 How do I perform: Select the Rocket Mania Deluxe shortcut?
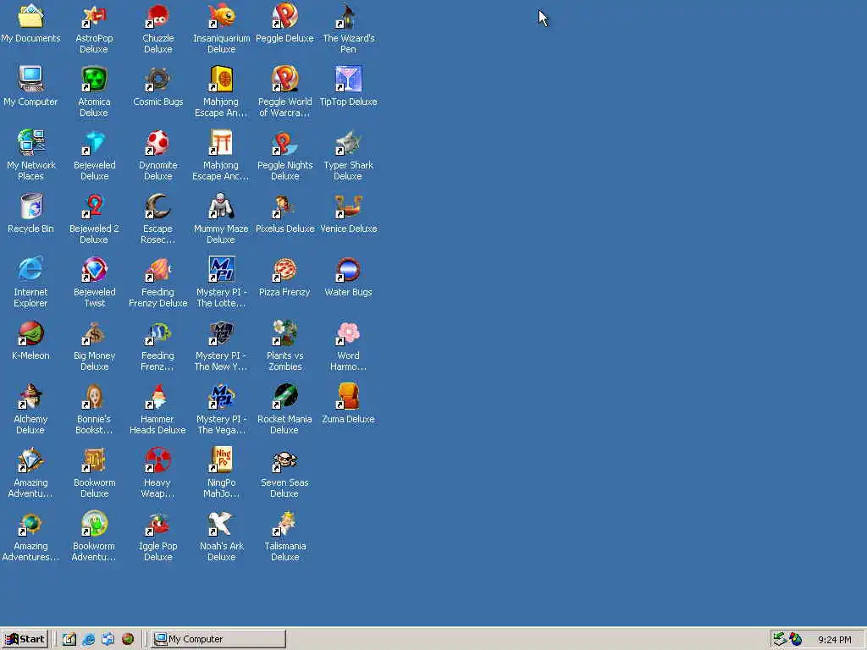(284, 410)
